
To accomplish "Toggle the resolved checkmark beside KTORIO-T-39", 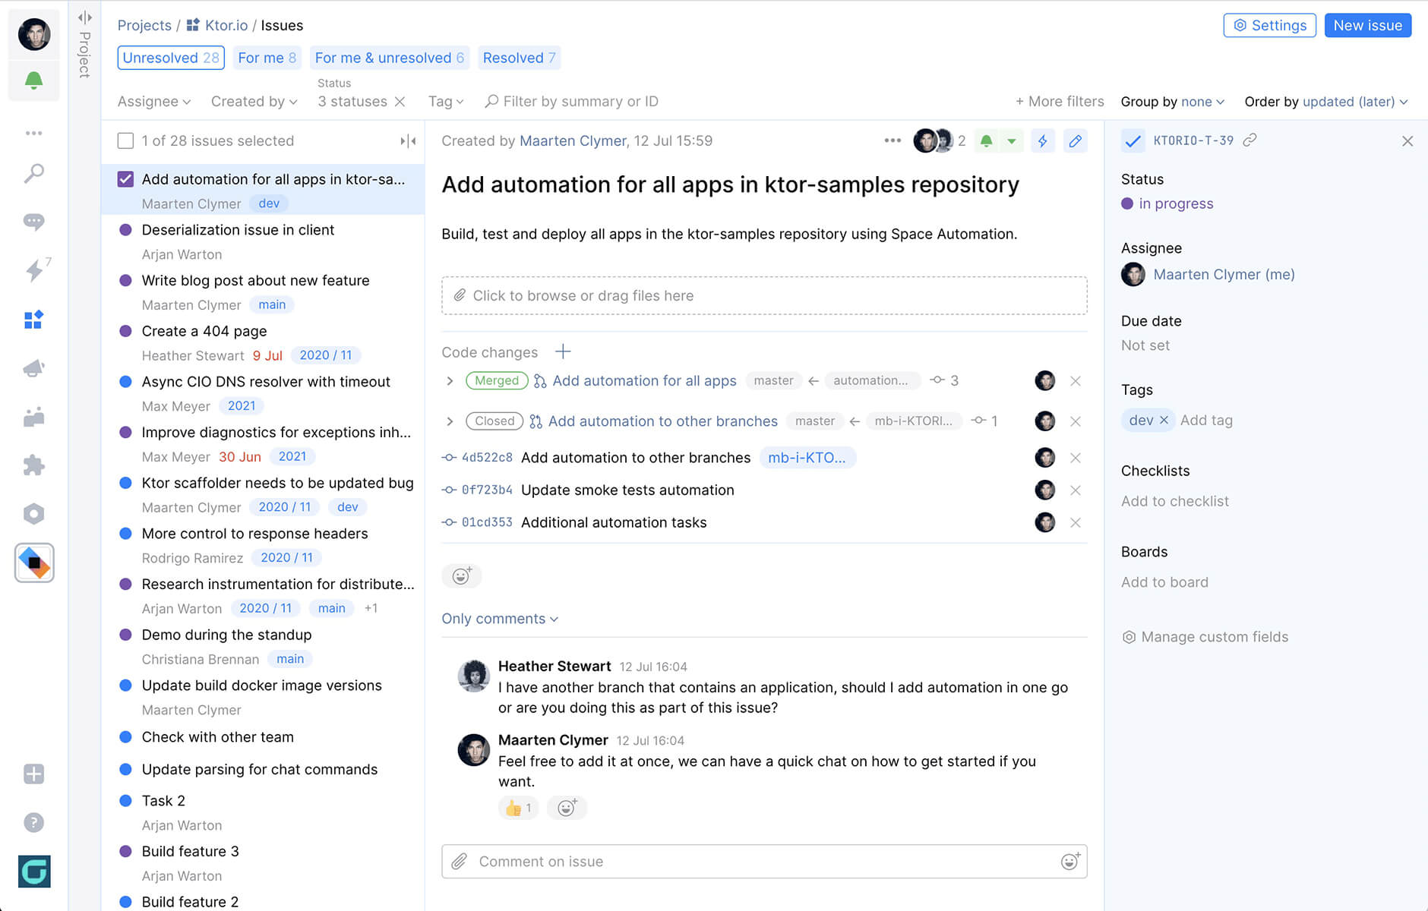I will coord(1132,140).
